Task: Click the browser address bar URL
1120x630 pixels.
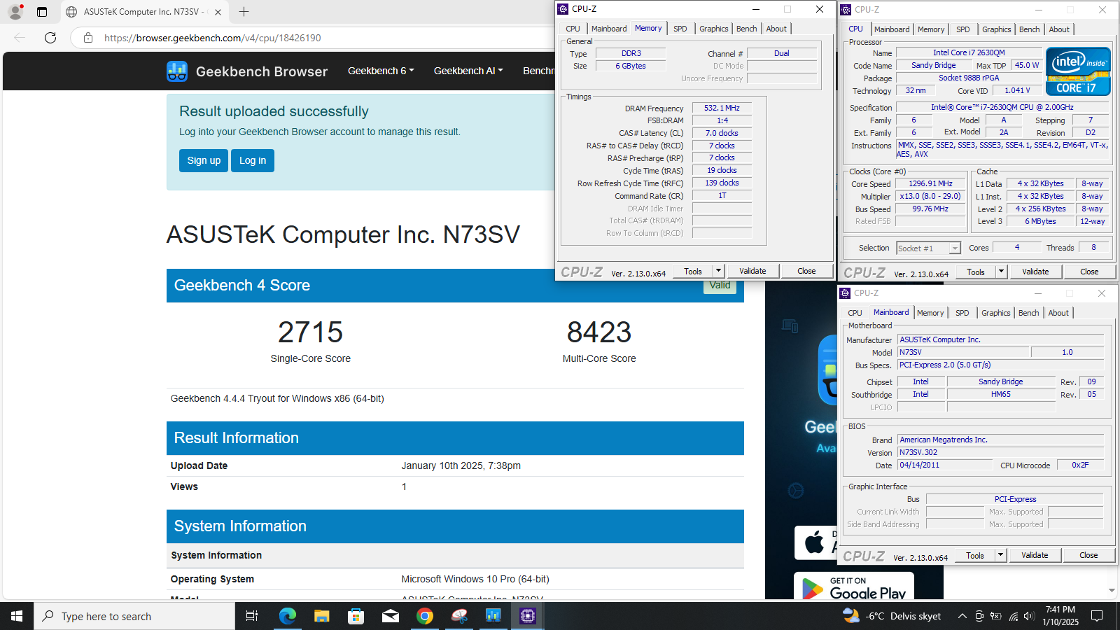Action: click(x=213, y=38)
